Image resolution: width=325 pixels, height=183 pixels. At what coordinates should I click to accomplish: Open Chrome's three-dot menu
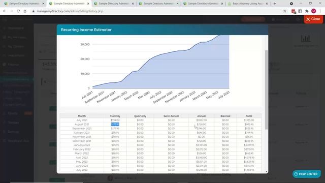[x=320, y=11]
